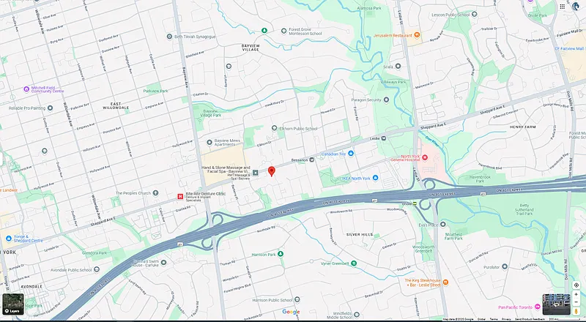
Task: Select the Jerusalem Restaurant dining marker
Action: [x=417, y=35]
